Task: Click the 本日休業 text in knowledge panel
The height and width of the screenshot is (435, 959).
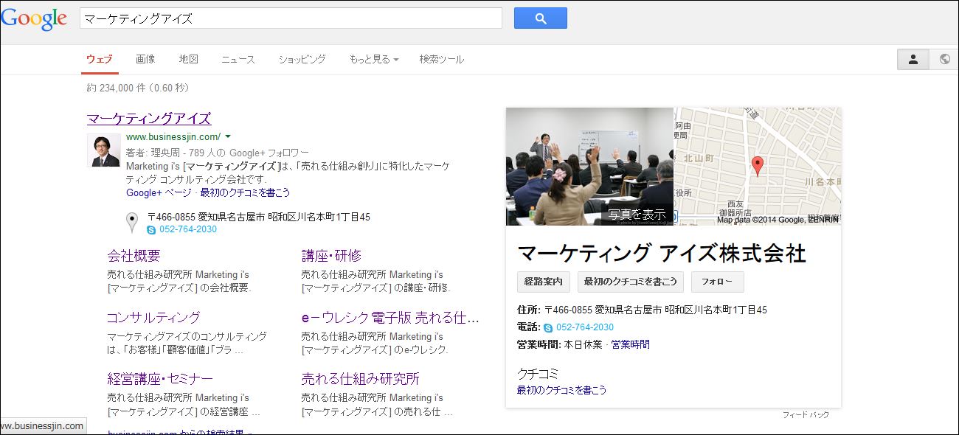Action: pyautogui.click(x=583, y=344)
